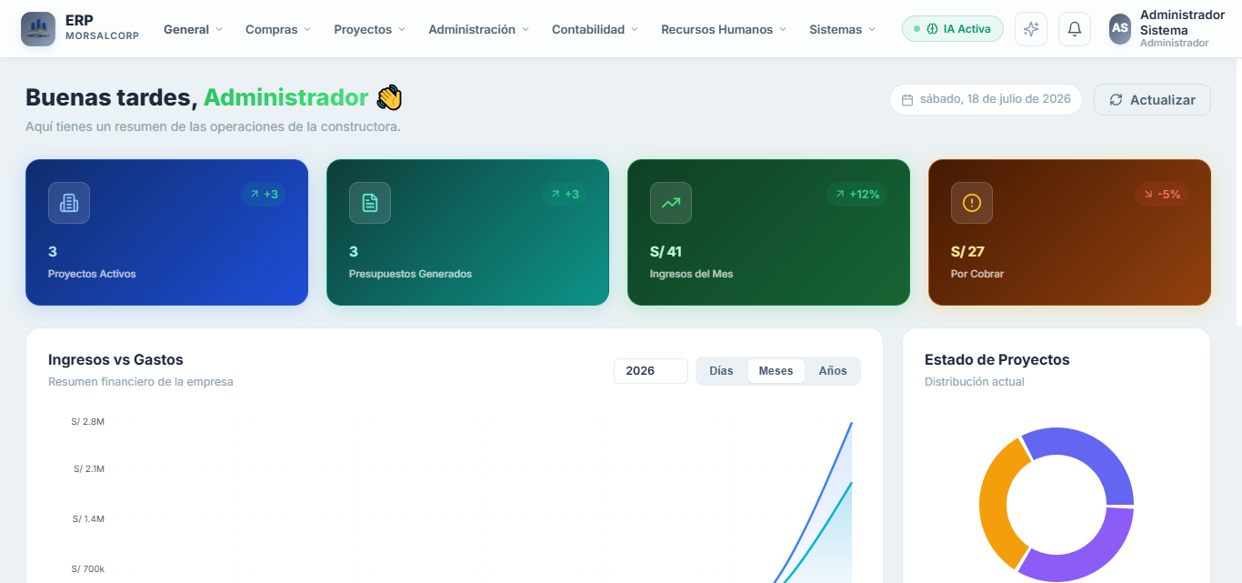
Task: Click the orange donut chart segment
Action: click(995, 503)
